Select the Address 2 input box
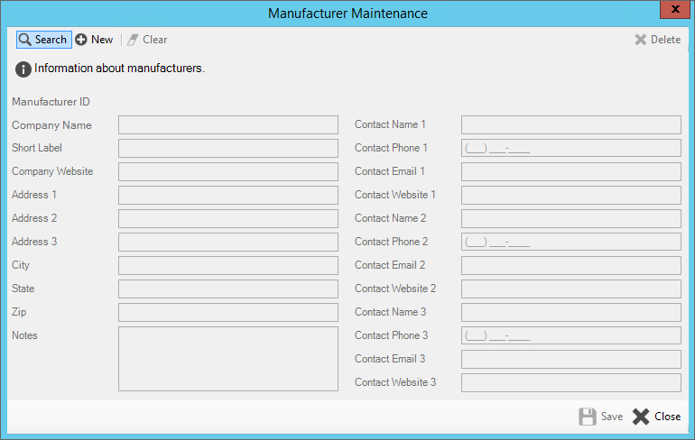This screenshot has height=440, width=695. tap(228, 219)
